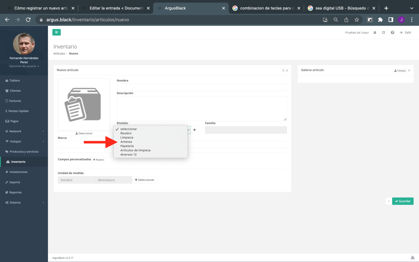Open the help question mark icon
The height and width of the screenshot is (262, 419).
tap(392, 32)
